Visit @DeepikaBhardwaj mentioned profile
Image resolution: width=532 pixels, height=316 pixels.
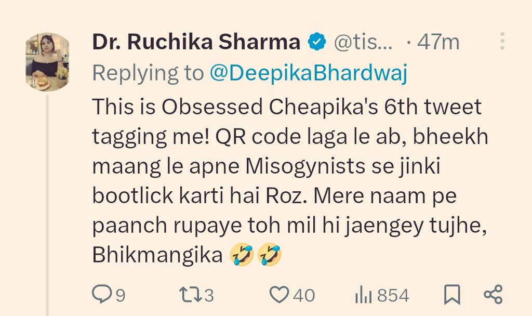point(309,73)
